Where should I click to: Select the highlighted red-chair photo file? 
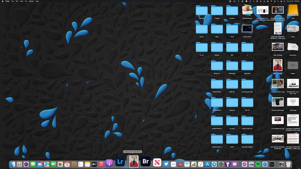point(278,65)
